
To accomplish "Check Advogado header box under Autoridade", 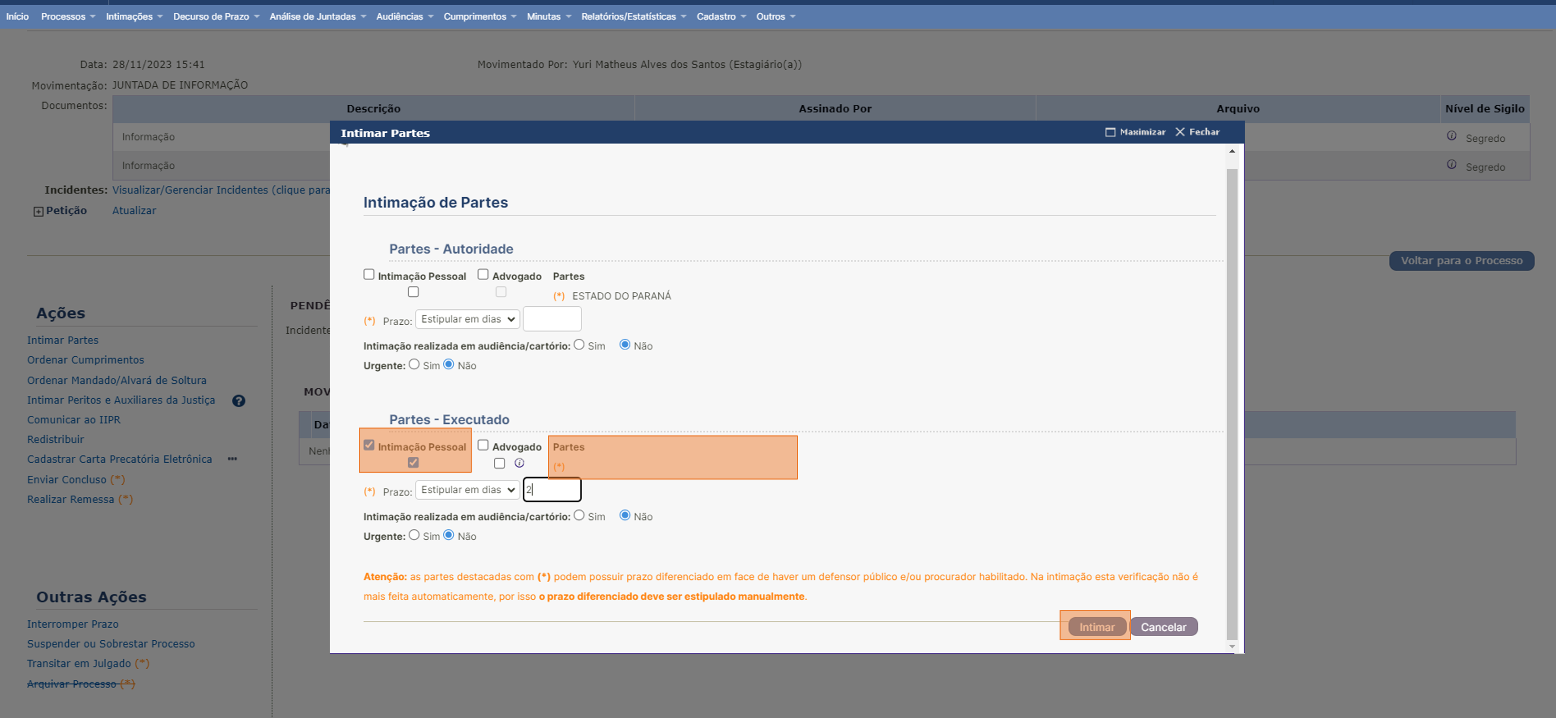I will [x=483, y=274].
